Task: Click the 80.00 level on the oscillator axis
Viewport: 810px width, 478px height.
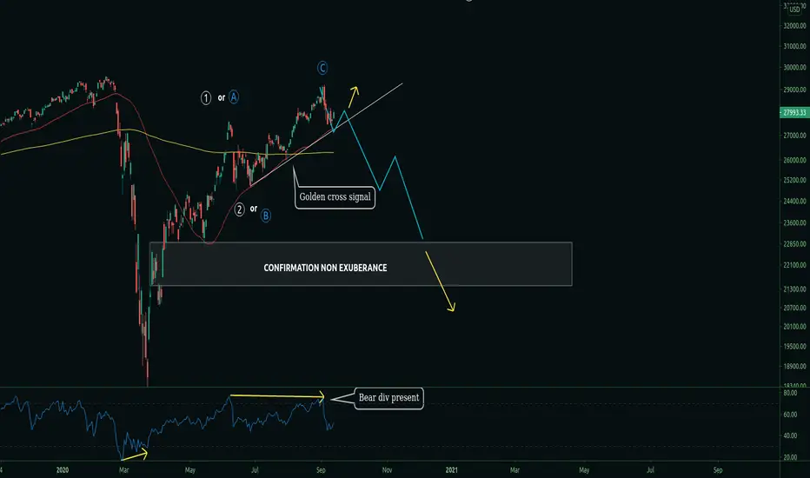Action: (x=790, y=393)
